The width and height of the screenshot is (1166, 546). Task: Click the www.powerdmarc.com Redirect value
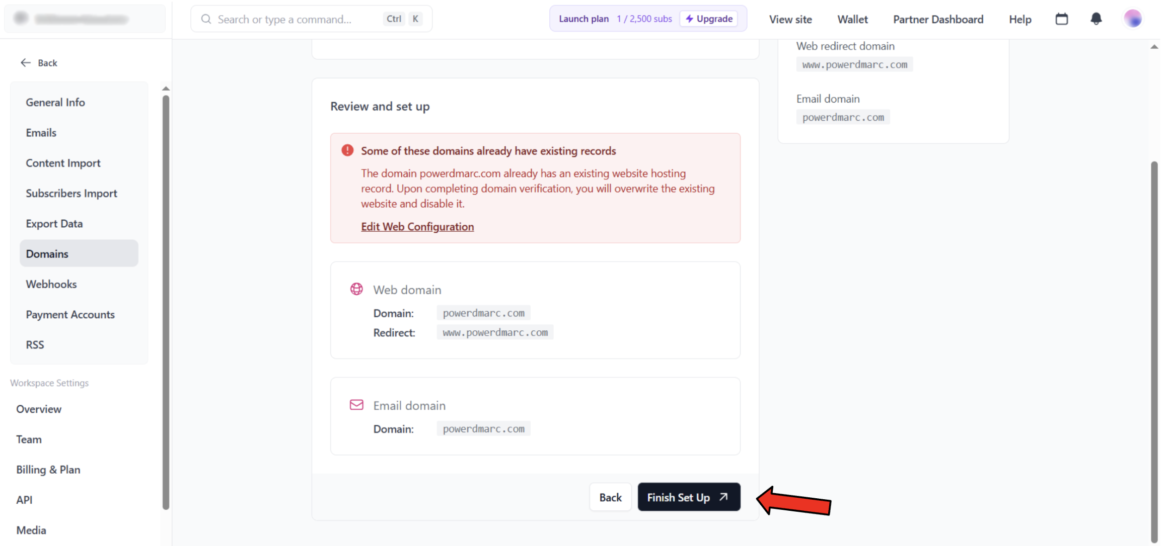pyautogui.click(x=495, y=332)
